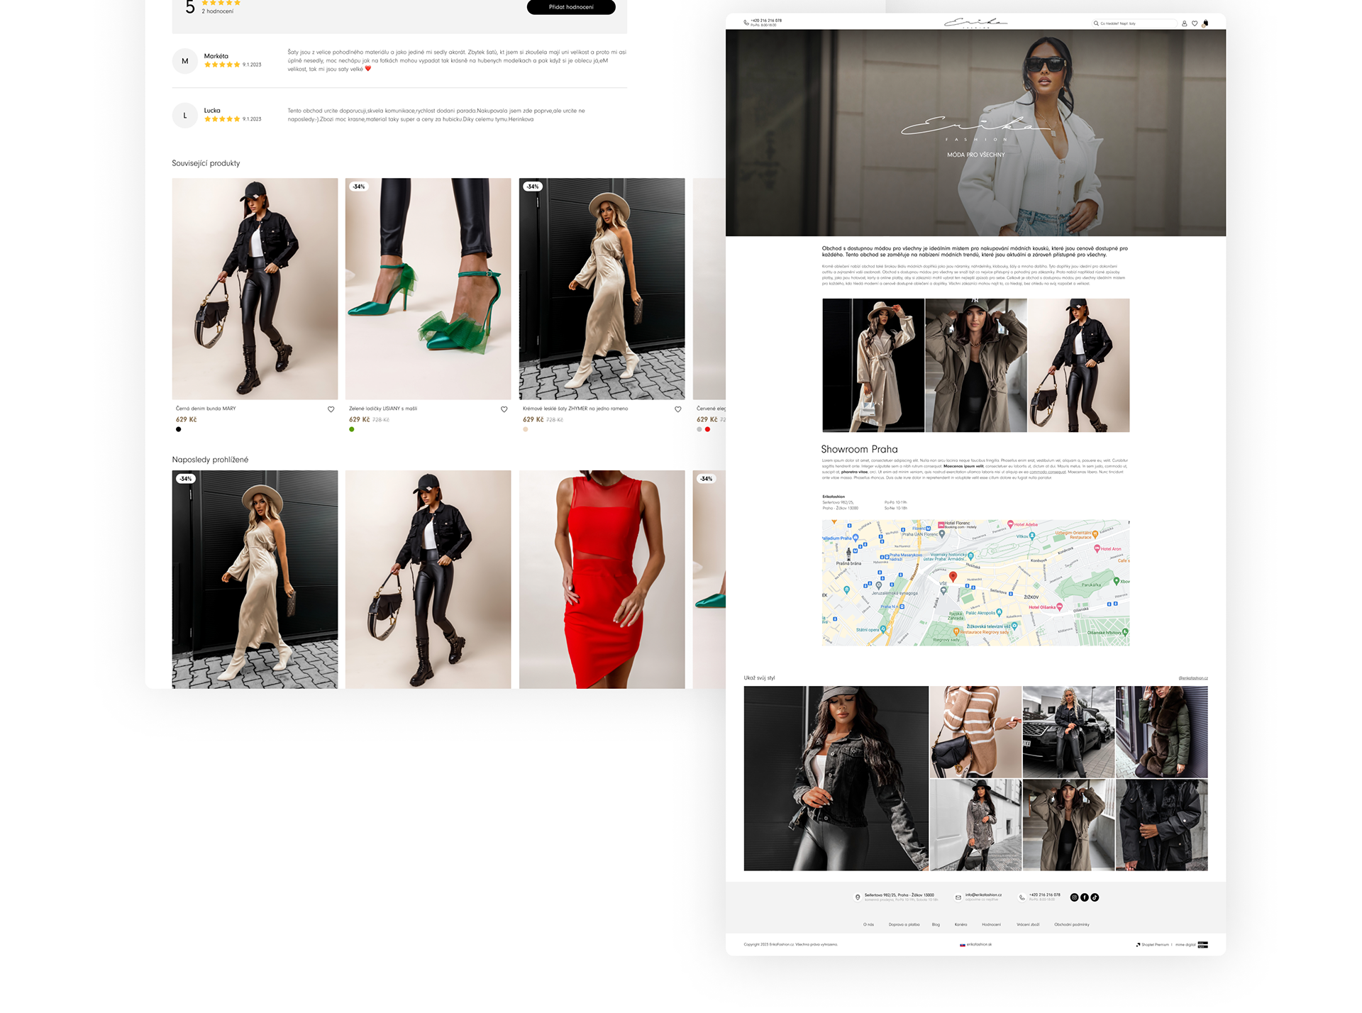Image resolution: width=1362 pixels, height=1013 pixels.
Task: Click the Instagram icon in footer
Action: [x=1074, y=897]
